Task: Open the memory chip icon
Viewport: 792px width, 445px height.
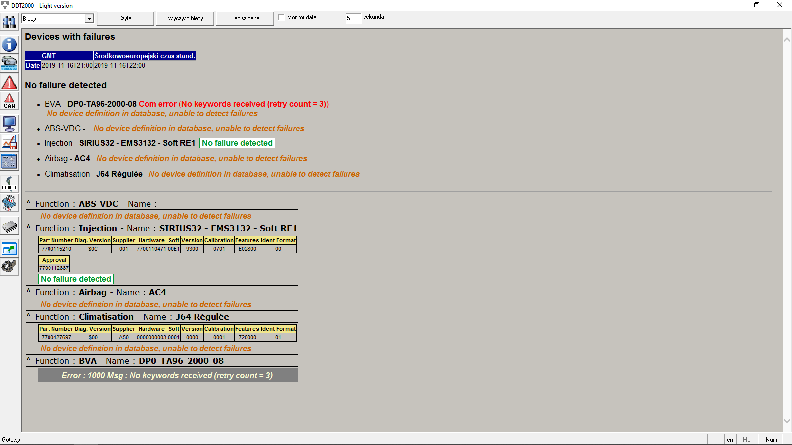Action: 9,226
